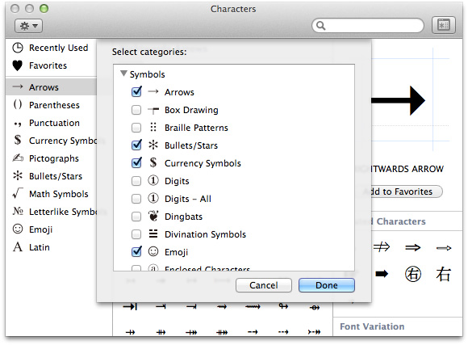Uncheck the Currency Symbols checkbox
The width and height of the screenshot is (468, 345).
[136, 162]
